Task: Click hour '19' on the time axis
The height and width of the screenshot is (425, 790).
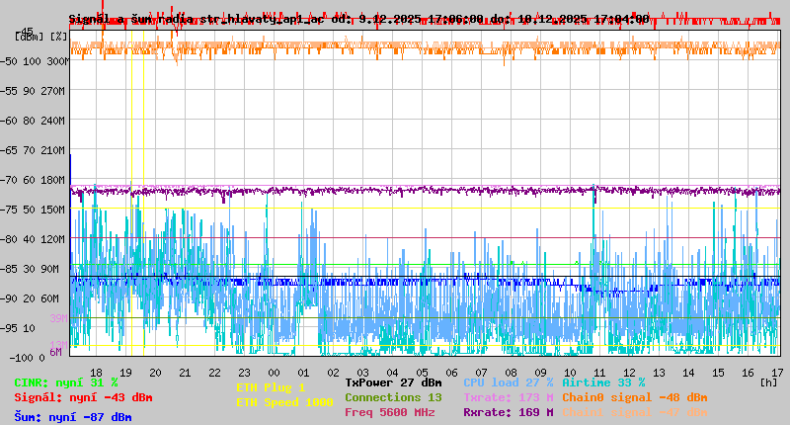Action: point(126,373)
